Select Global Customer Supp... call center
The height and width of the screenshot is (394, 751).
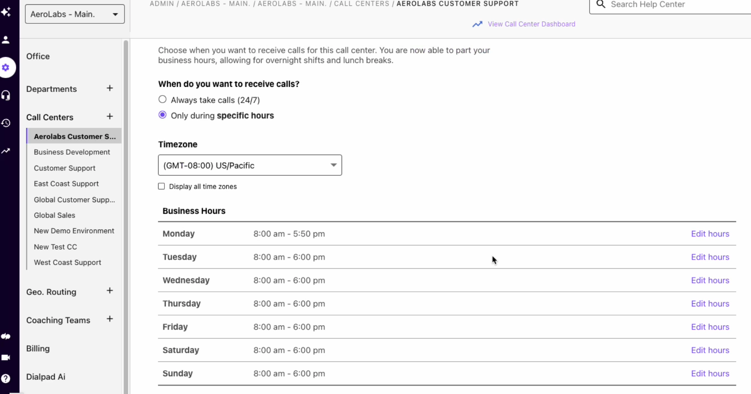point(75,200)
